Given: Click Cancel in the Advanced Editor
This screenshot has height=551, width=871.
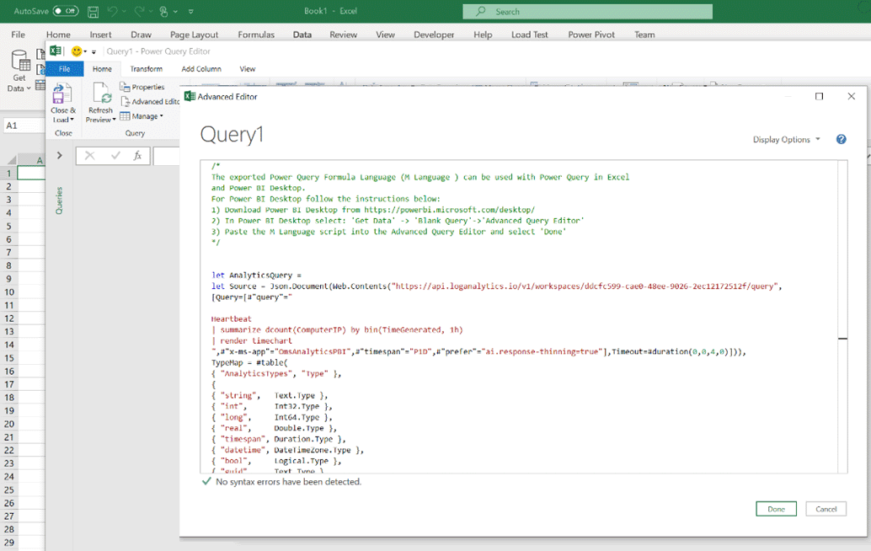Looking at the screenshot, I should pos(826,509).
